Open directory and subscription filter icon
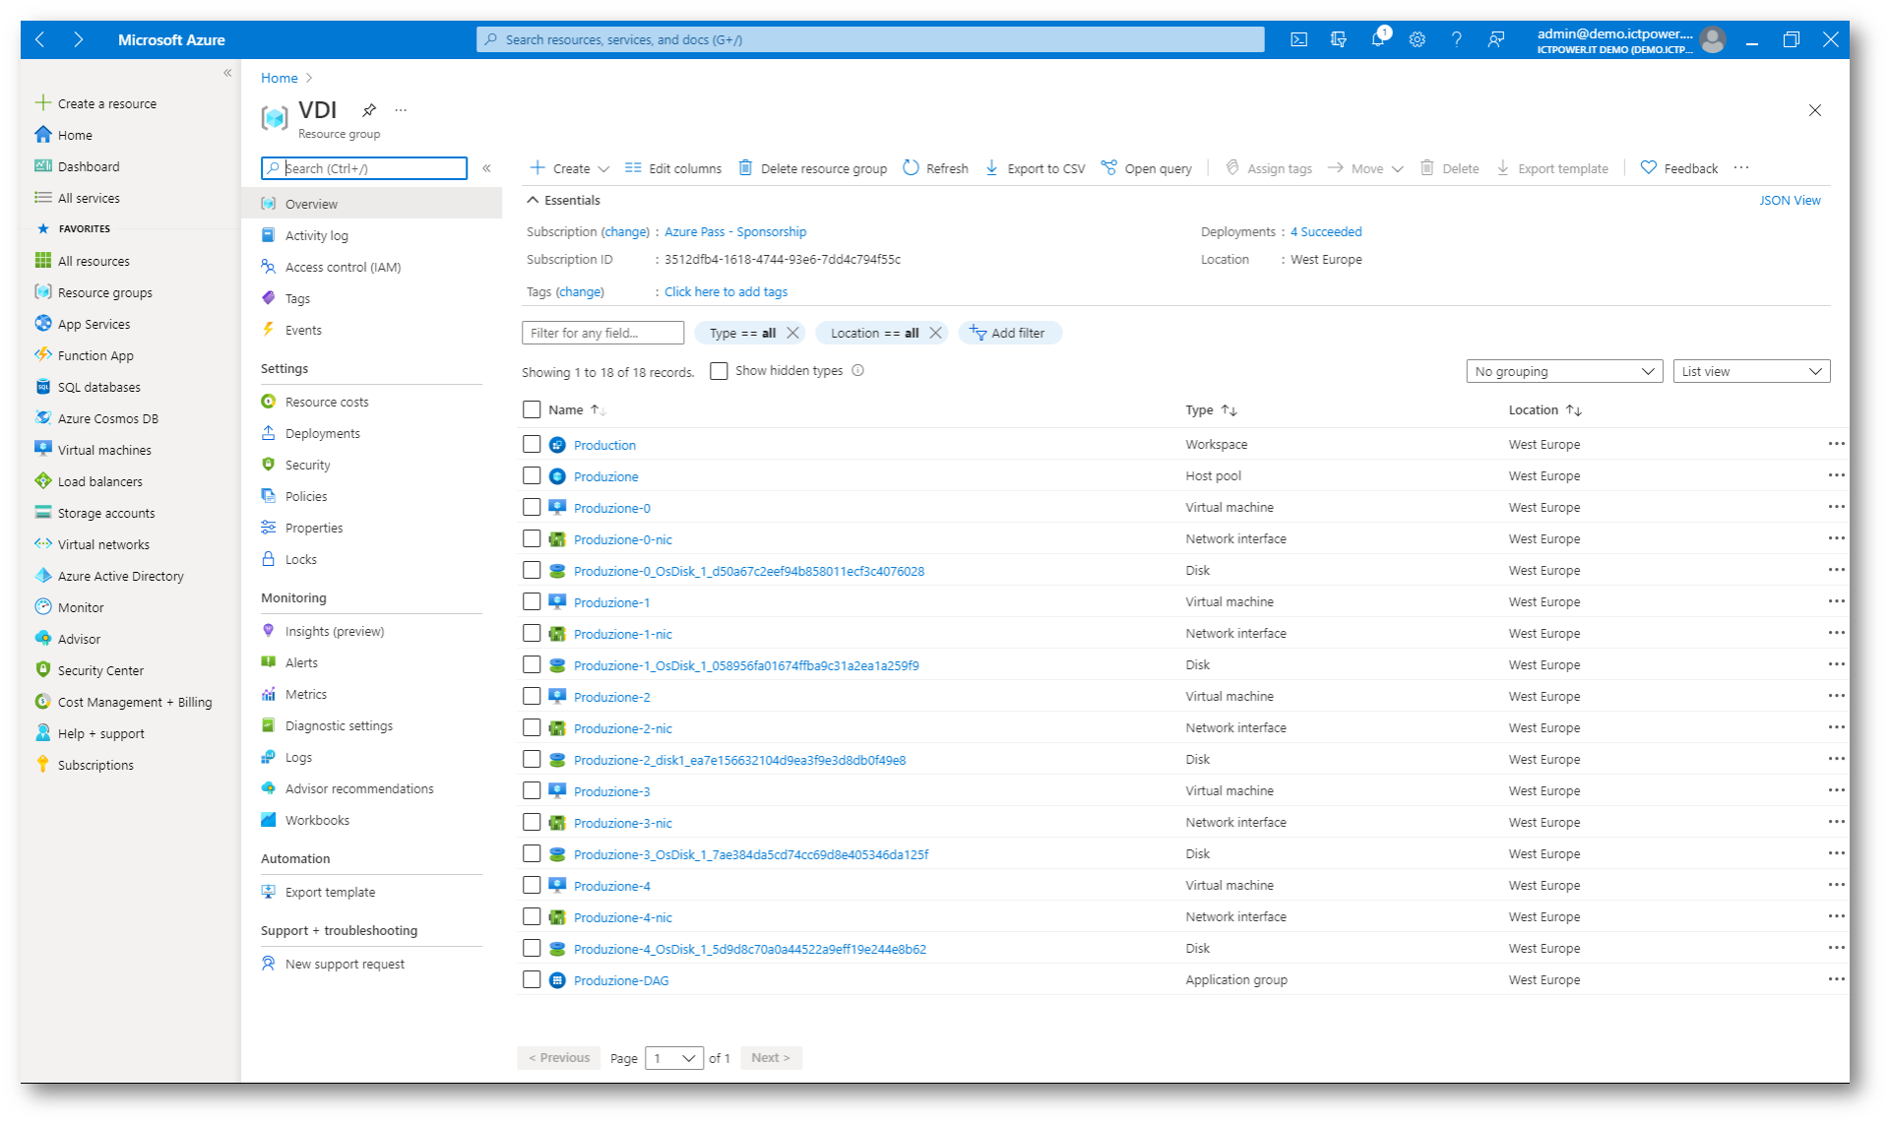This screenshot has height=1125, width=1891. click(1338, 39)
